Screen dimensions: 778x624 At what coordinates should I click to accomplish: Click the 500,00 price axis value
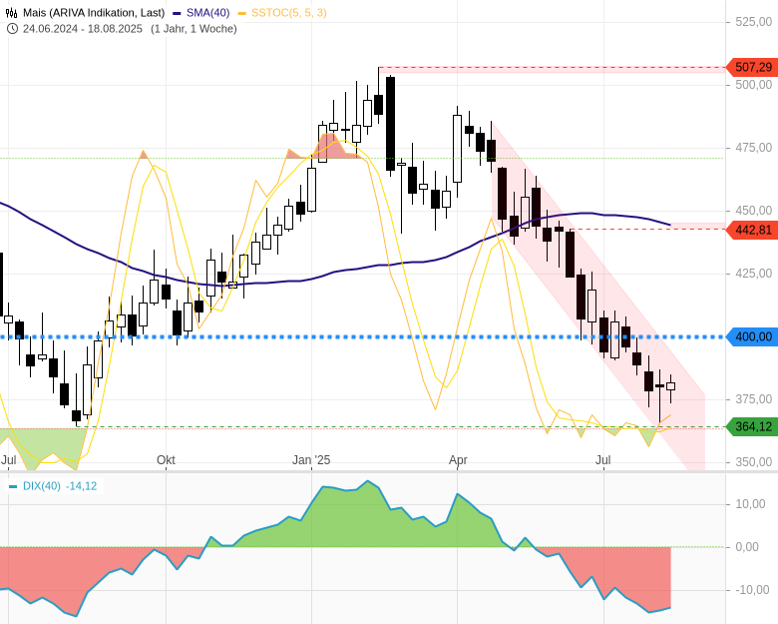[754, 85]
